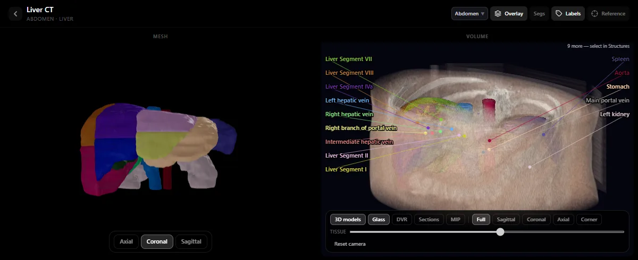Screen dimensions: 638x260
Task: Go back using the arrow beside Liver CT
Action: (15, 14)
